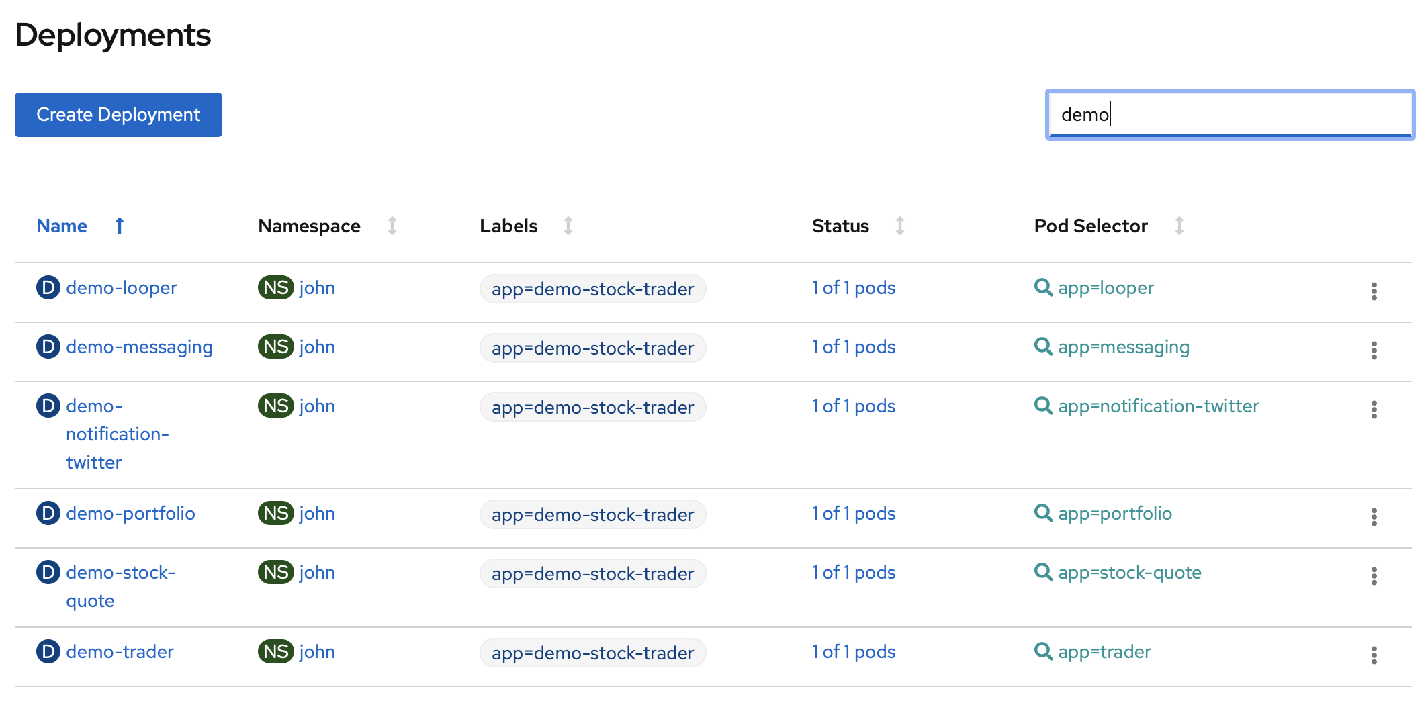Open kebab menu for demo-trader row
Viewport: 1428px width, 701px height.
(1374, 655)
